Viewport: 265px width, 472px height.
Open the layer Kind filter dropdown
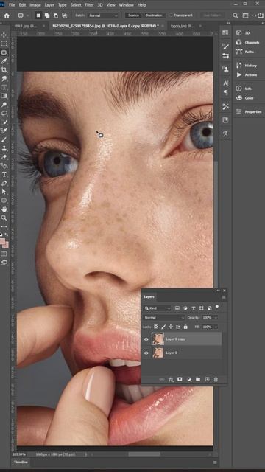(158, 308)
